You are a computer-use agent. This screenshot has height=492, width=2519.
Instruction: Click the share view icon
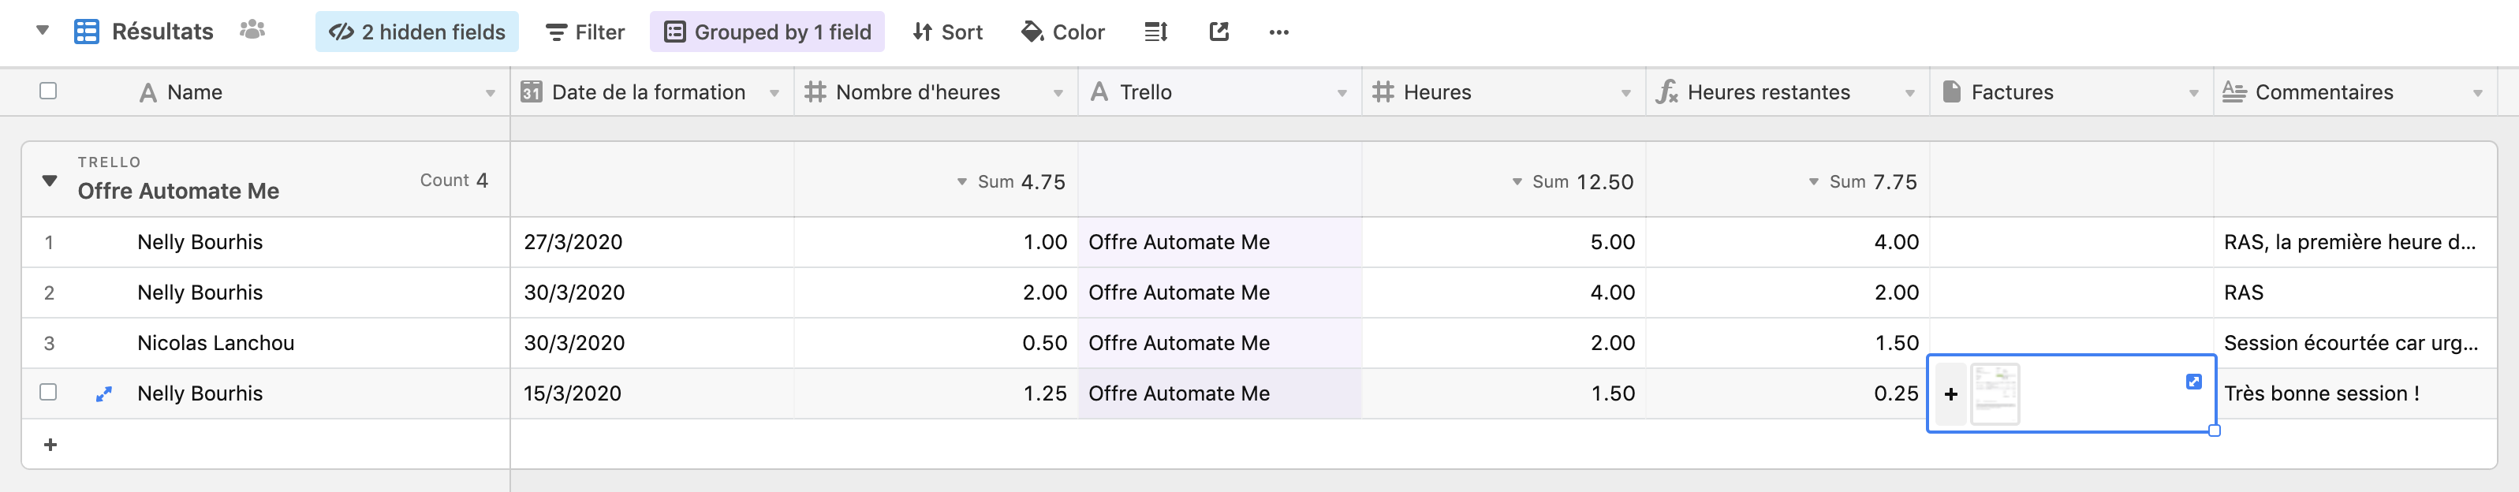pyautogui.click(x=1218, y=32)
